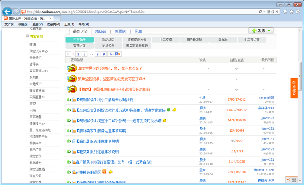Open browser tools gear icon

pos(298,12)
